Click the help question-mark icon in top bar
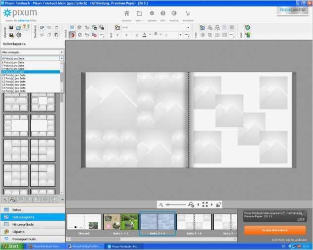The height and width of the screenshot is (250, 313). click(163, 13)
